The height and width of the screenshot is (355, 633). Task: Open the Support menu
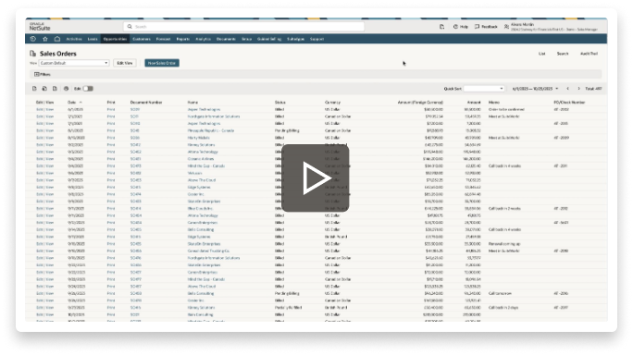pyautogui.click(x=316, y=39)
